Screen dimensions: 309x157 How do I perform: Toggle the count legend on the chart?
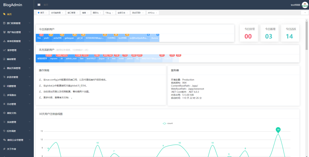point(167,123)
